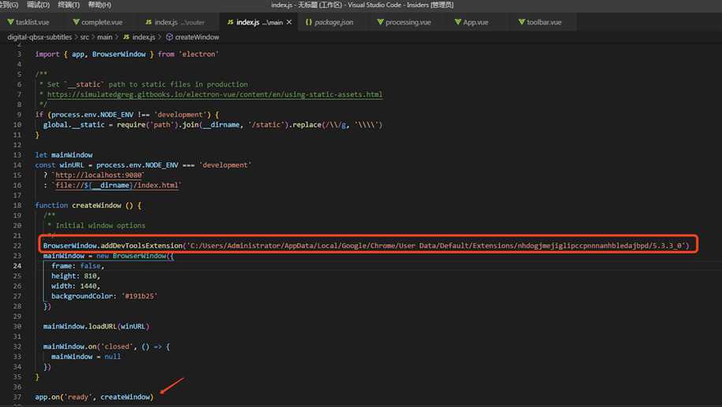The height and width of the screenshot is (407, 722).
Task: Click the '#191b25' backgroundColor value
Action: [140, 296]
